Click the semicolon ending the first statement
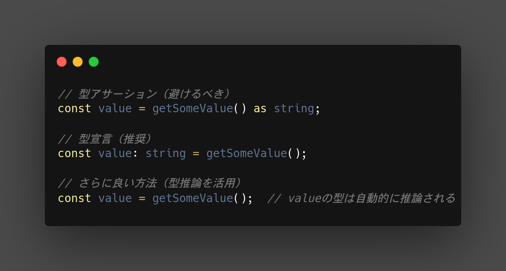Screen dimensions: 506x271 click(x=318, y=109)
